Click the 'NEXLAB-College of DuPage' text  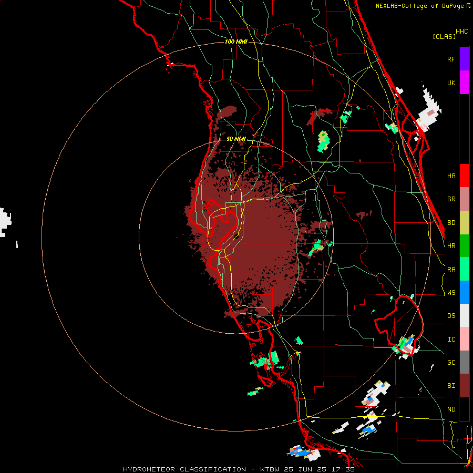tap(420, 6)
